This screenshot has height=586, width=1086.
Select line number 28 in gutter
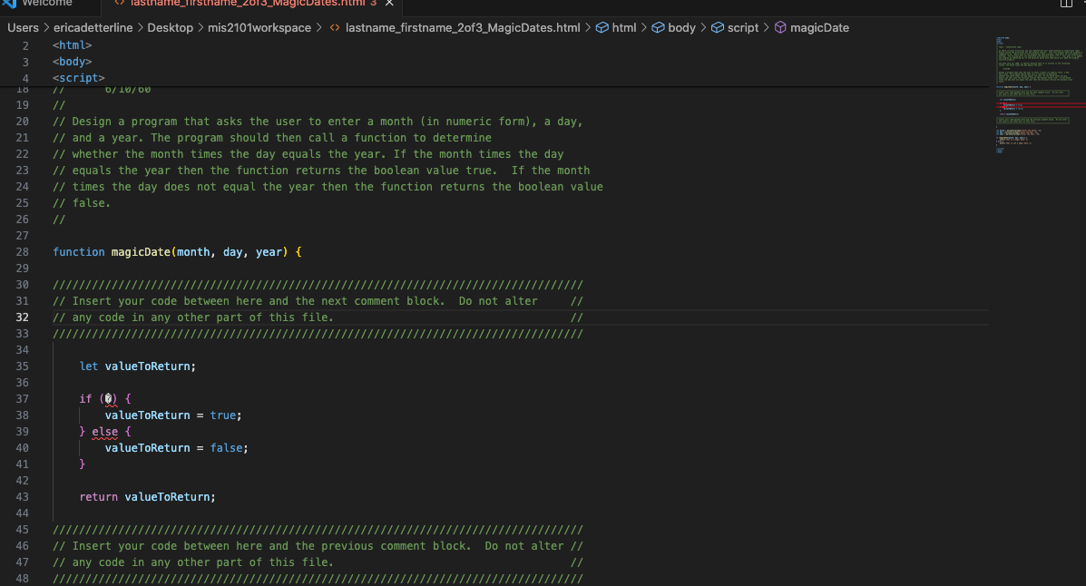(x=22, y=252)
